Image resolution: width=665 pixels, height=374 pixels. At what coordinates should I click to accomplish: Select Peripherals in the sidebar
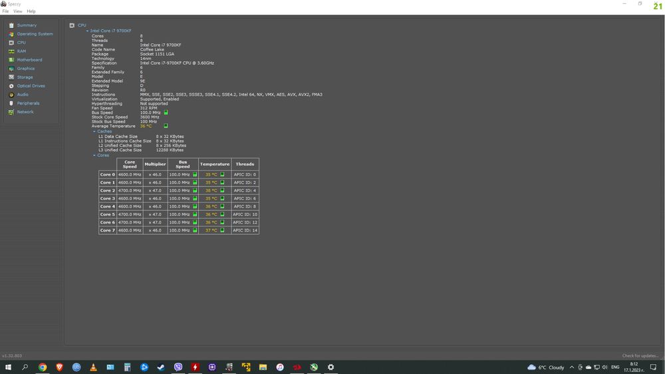point(28,103)
